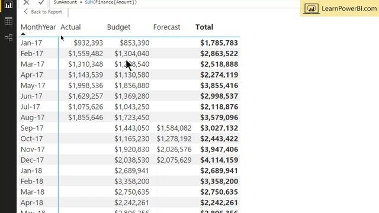This screenshot has height=213, width=379.
Task: Select the Jan-18 row label
Action: 31,170
